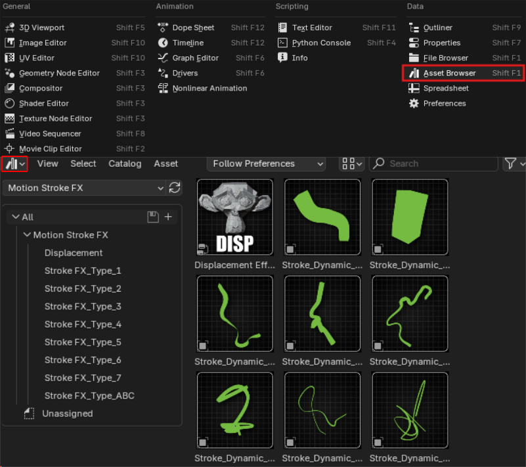Image resolution: width=526 pixels, height=467 pixels.
Task: Click the Spreadsheet icon
Action: coord(414,88)
